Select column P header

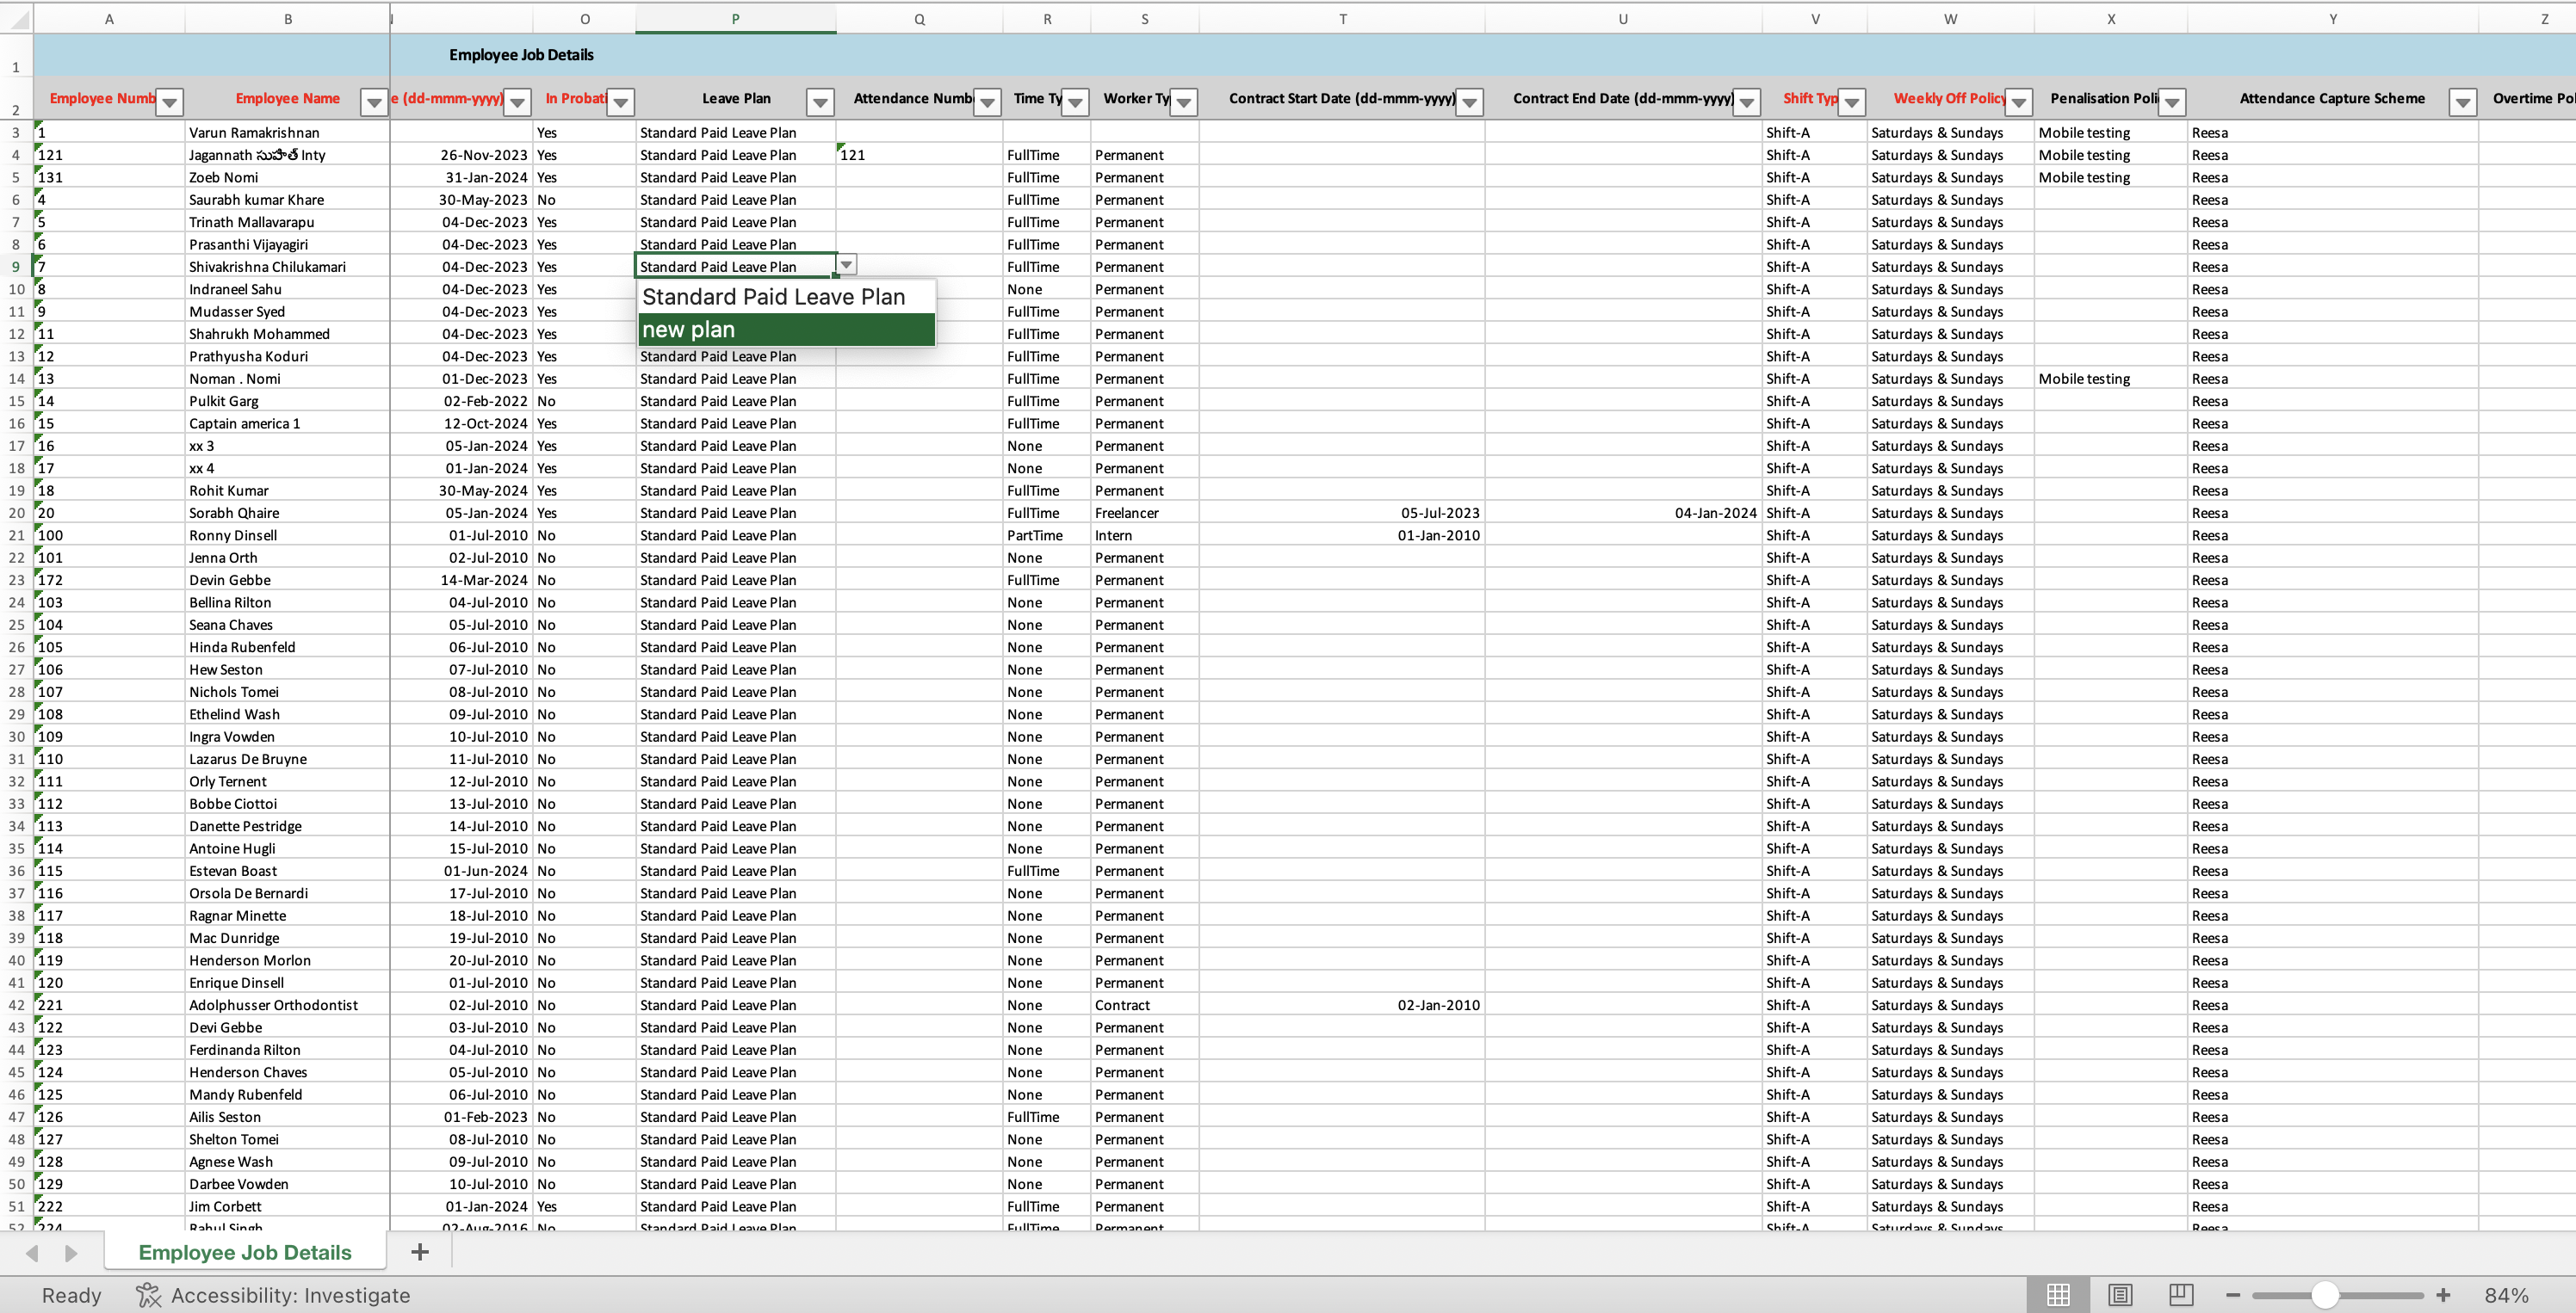(735, 19)
